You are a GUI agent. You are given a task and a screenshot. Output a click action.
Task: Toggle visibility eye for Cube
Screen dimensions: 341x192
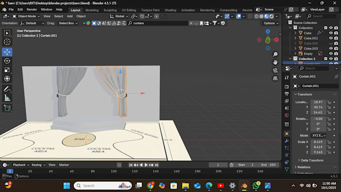point(331,33)
